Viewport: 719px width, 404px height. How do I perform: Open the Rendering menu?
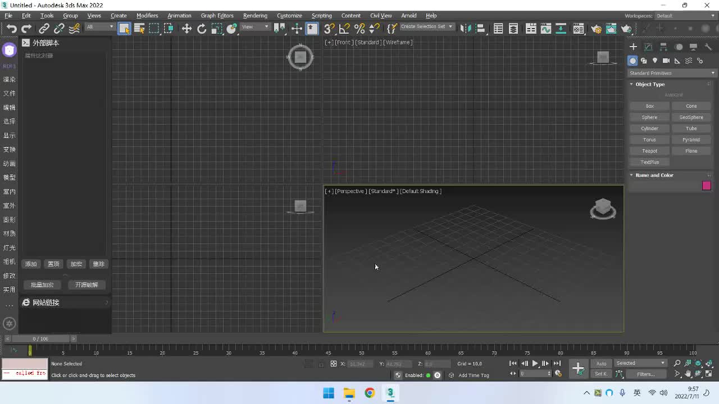pos(254,16)
